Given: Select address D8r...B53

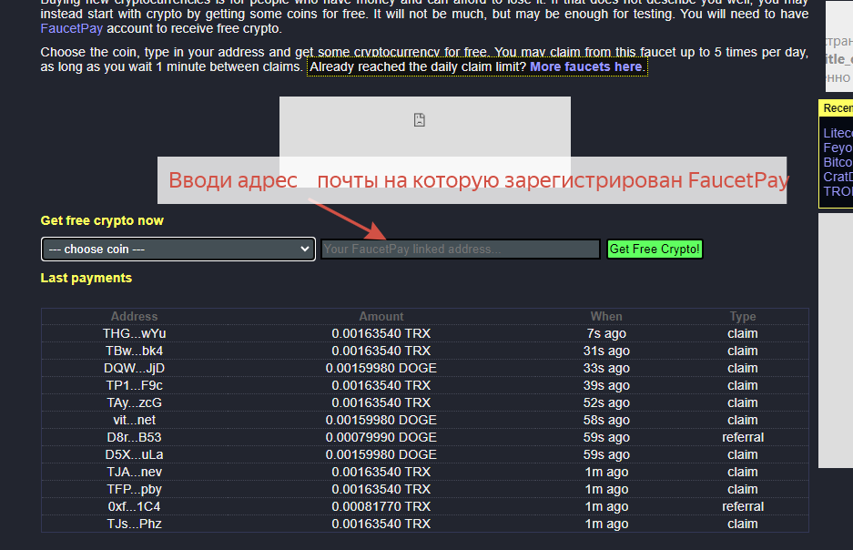Looking at the screenshot, I should [135, 437].
